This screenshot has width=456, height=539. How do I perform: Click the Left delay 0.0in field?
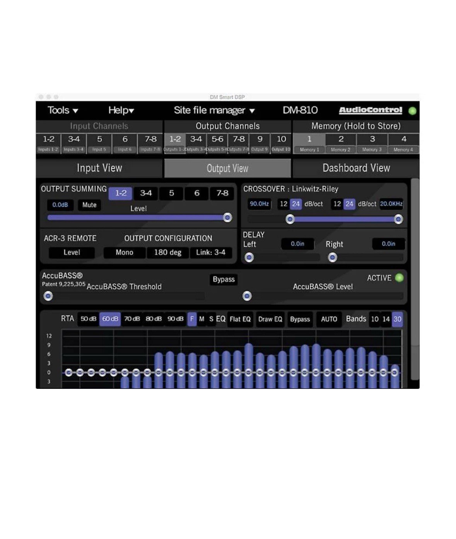click(x=297, y=244)
